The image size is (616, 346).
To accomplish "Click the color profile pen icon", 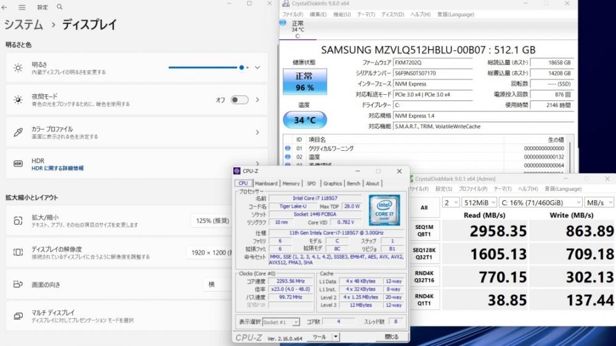I will [x=18, y=132].
